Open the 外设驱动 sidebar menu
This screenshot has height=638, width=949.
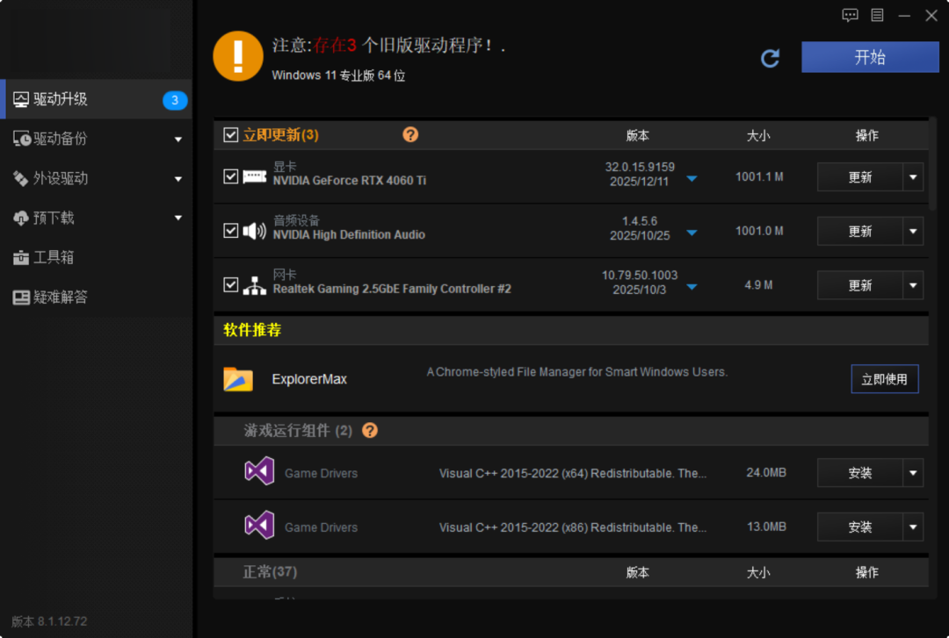coord(97,178)
